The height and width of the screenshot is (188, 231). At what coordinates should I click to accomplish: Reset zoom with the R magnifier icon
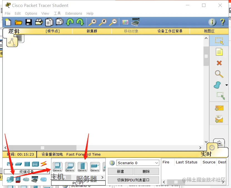click(103, 22)
